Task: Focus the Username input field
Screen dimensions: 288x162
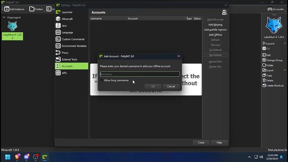Action: point(139,74)
